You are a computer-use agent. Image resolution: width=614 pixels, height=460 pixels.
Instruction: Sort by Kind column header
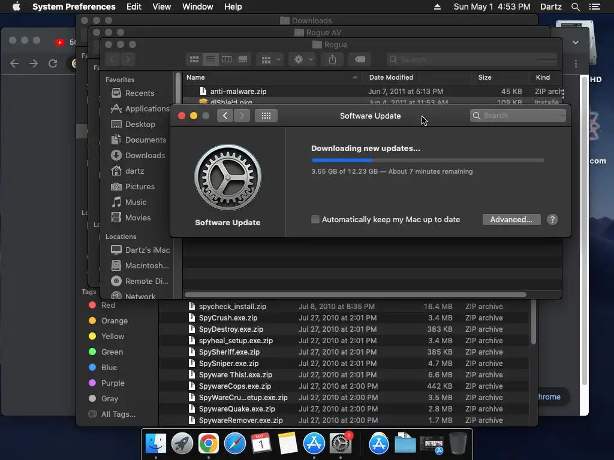point(546,77)
